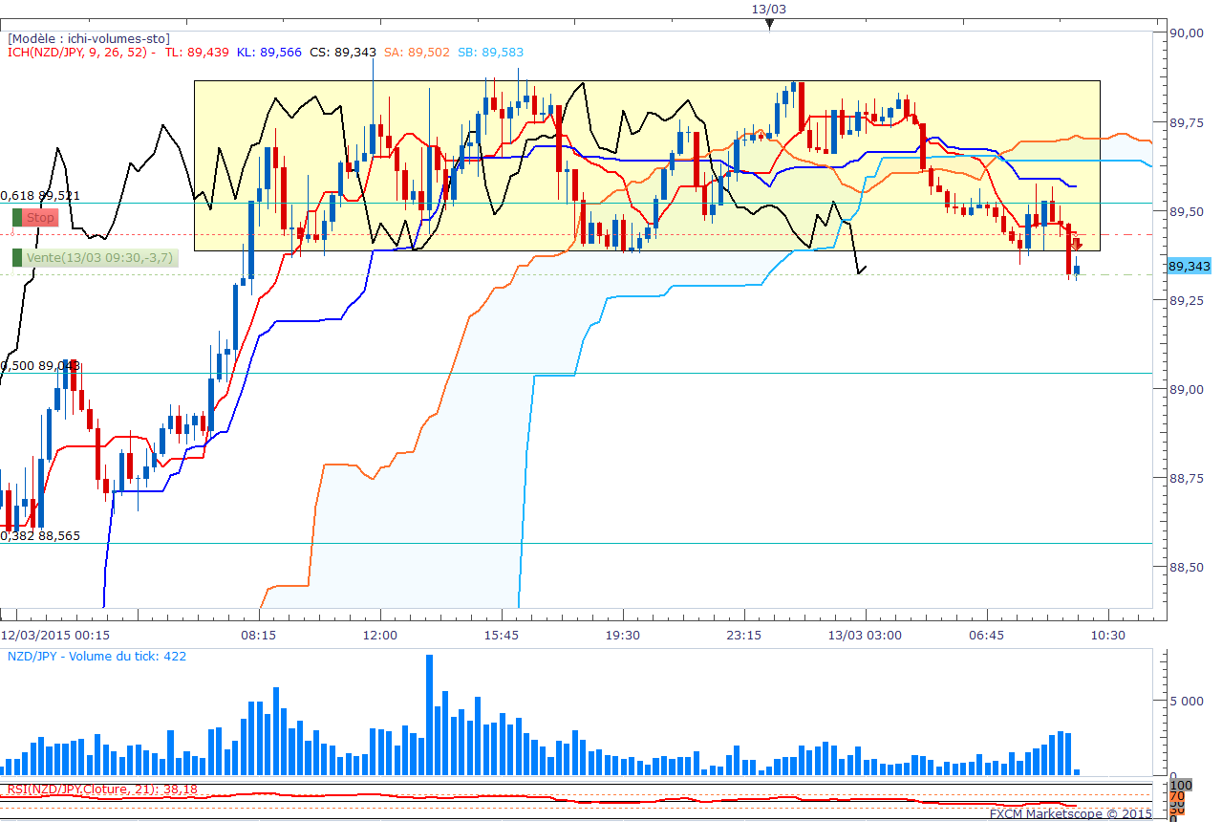
Task: Click the SB 89,583 Senkou legend value
Action: tap(490, 53)
